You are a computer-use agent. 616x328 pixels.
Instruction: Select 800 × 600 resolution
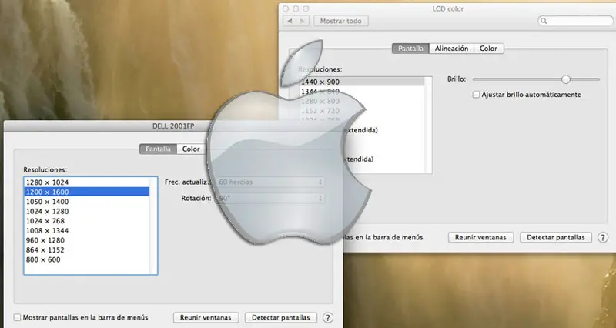pyautogui.click(x=86, y=259)
